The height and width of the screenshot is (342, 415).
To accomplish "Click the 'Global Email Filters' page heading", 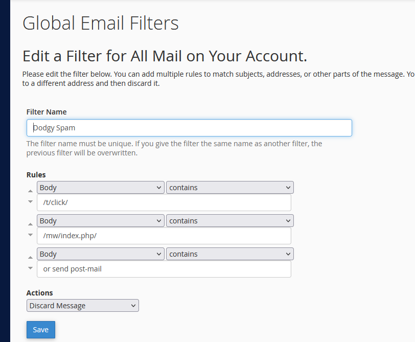I will tap(101, 24).
